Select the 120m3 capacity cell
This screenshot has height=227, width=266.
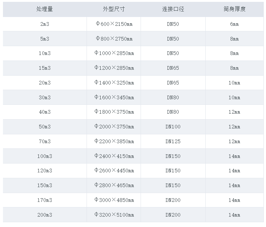tap(44, 171)
